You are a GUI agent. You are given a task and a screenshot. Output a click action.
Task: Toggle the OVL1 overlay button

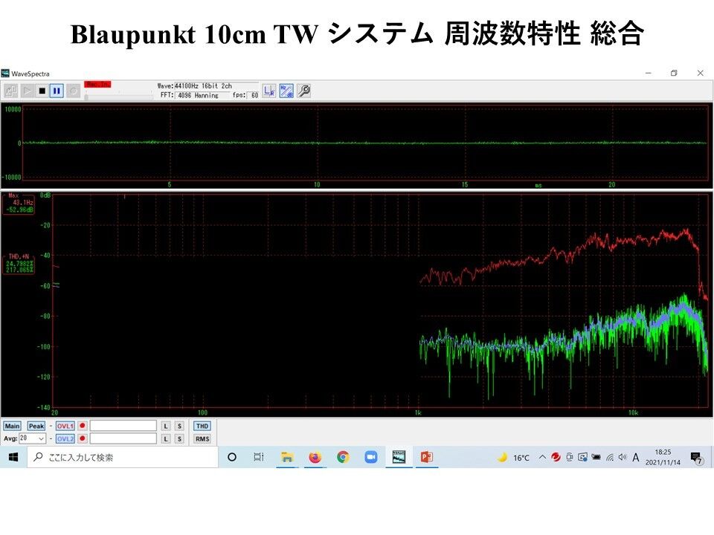click(x=65, y=426)
